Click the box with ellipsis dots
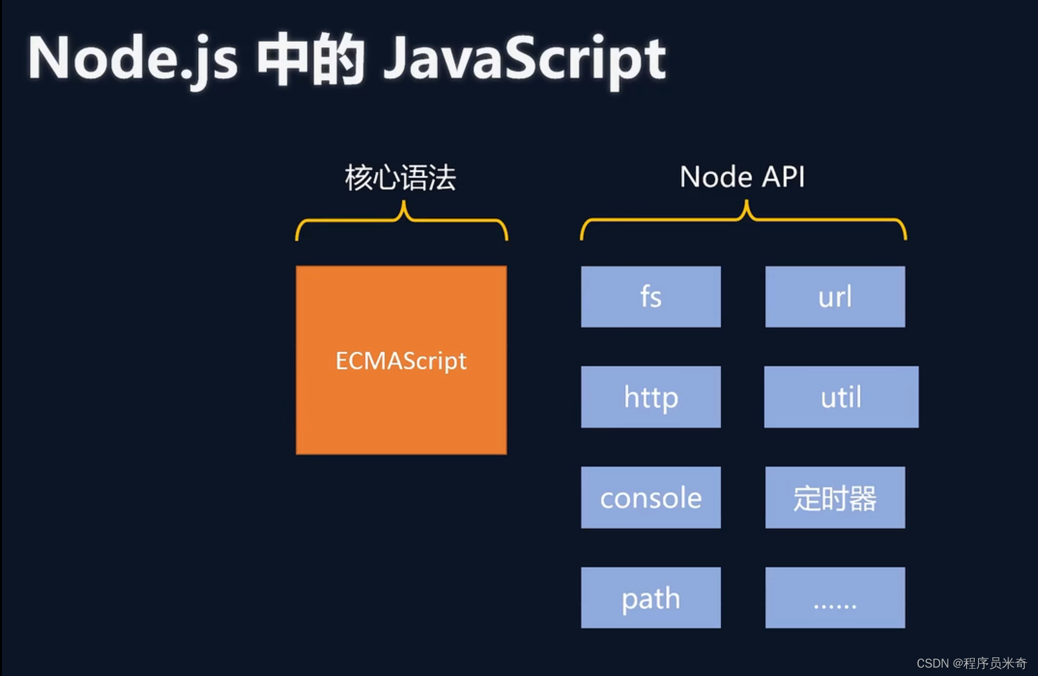 click(835, 597)
